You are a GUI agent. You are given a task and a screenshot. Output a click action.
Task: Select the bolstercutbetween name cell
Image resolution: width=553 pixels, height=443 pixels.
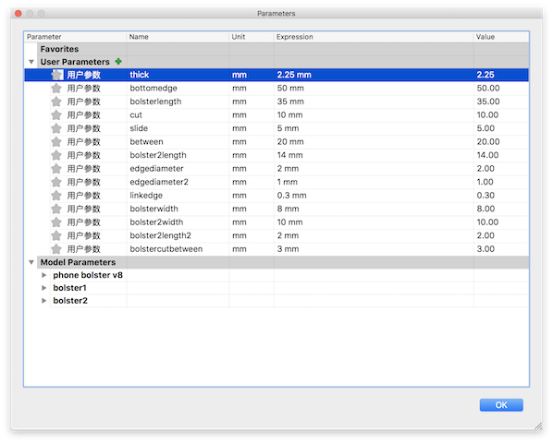click(178, 249)
